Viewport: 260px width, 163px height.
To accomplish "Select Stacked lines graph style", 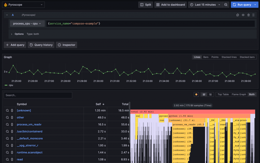I will [229, 57].
